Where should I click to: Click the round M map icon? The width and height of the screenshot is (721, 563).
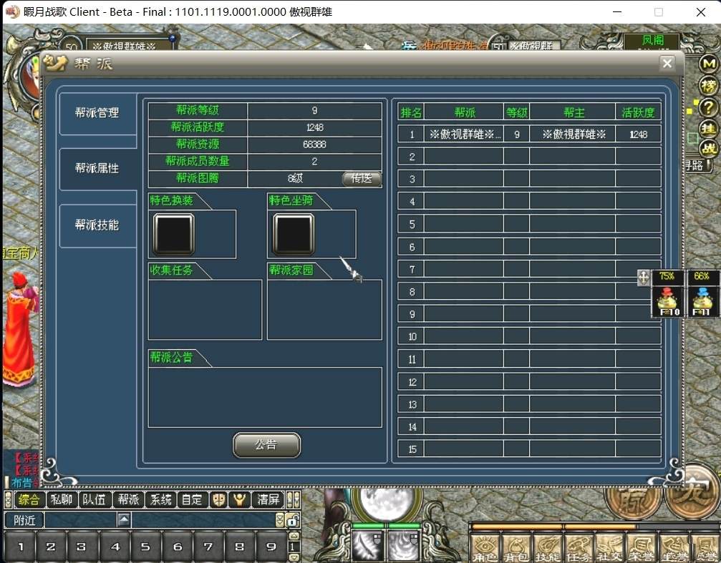coord(708,64)
